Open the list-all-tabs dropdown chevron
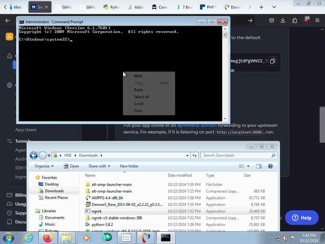 pos(274,7)
